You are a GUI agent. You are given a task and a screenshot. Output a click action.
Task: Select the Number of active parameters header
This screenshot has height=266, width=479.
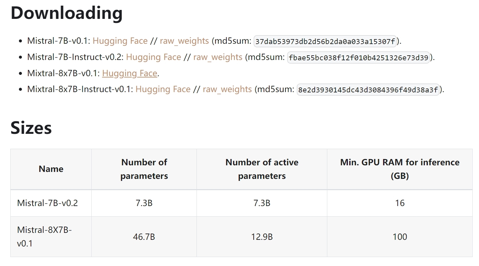[262, 169]
